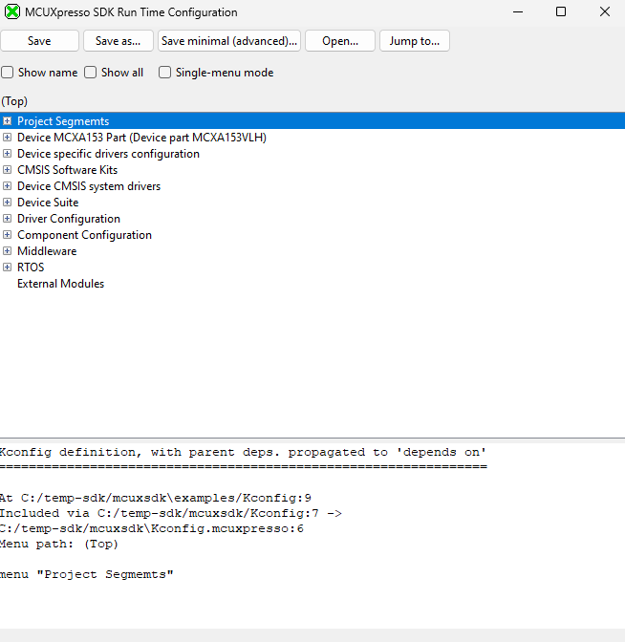
Task: Click the Save button
Action: 39,41
